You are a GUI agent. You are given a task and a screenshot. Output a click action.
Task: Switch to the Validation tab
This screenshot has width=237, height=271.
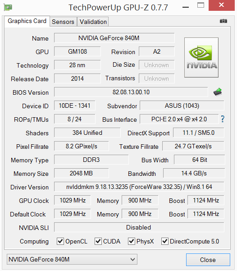click(93, 22)
